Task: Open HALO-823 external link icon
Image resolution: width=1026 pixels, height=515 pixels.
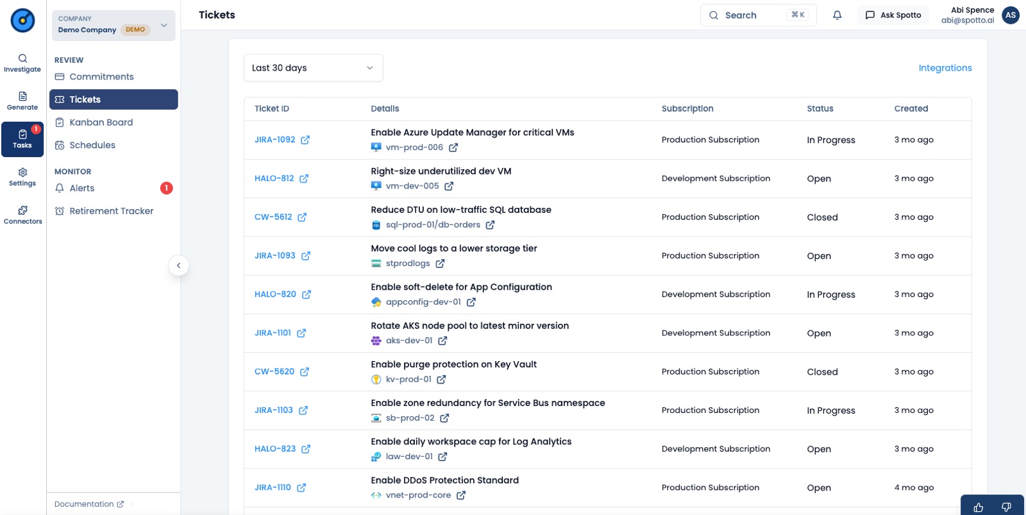Action: 306,449
